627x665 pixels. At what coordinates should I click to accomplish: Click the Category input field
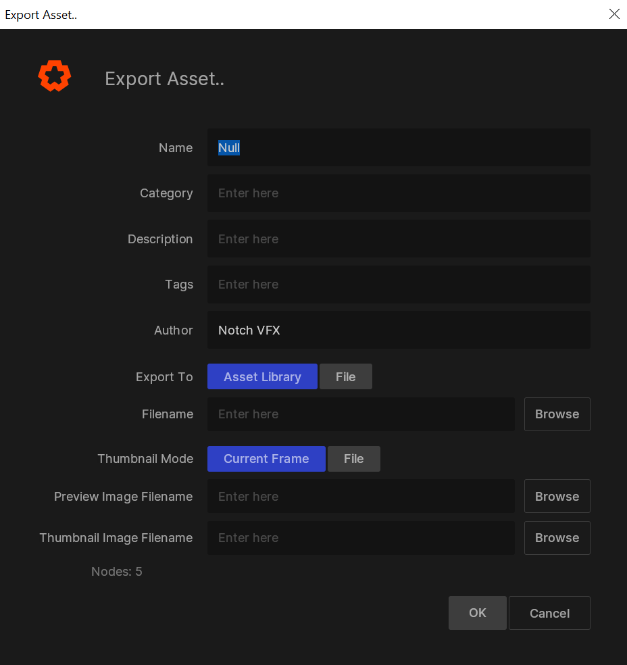point(399,193)
